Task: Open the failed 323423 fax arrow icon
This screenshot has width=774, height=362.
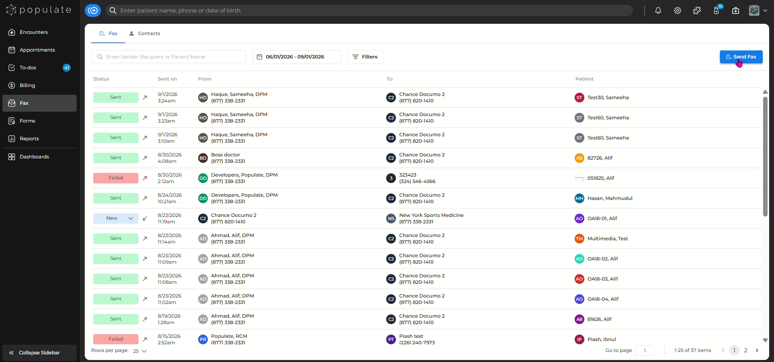Action: (x=145, y=178)
